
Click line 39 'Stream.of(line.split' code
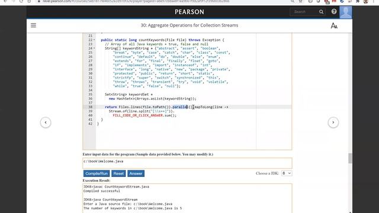[142, 111]
